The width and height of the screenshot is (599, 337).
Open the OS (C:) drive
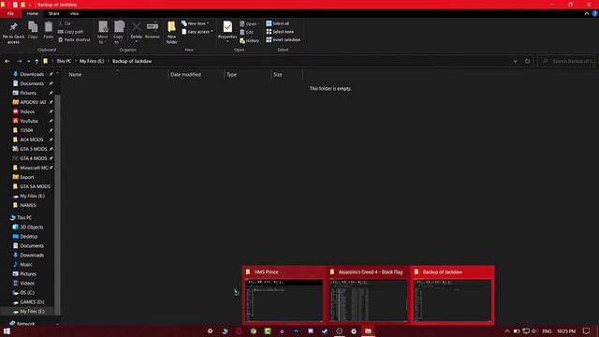point(27,293)
